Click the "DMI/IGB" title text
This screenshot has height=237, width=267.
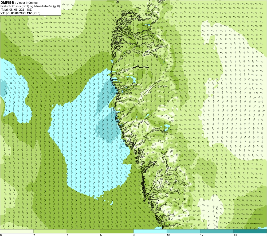point(7,3)
